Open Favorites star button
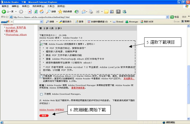The width and height of the screenshot is (190, 124). point(65,12)
